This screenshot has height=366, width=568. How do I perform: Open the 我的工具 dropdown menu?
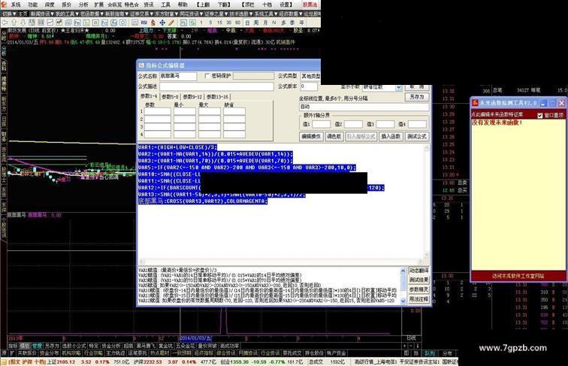[x=68, y=14]
